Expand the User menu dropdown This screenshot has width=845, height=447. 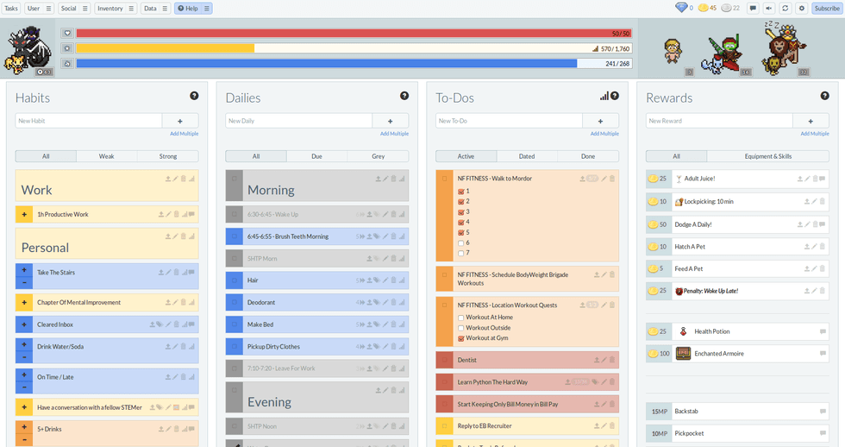coord(39,8)
